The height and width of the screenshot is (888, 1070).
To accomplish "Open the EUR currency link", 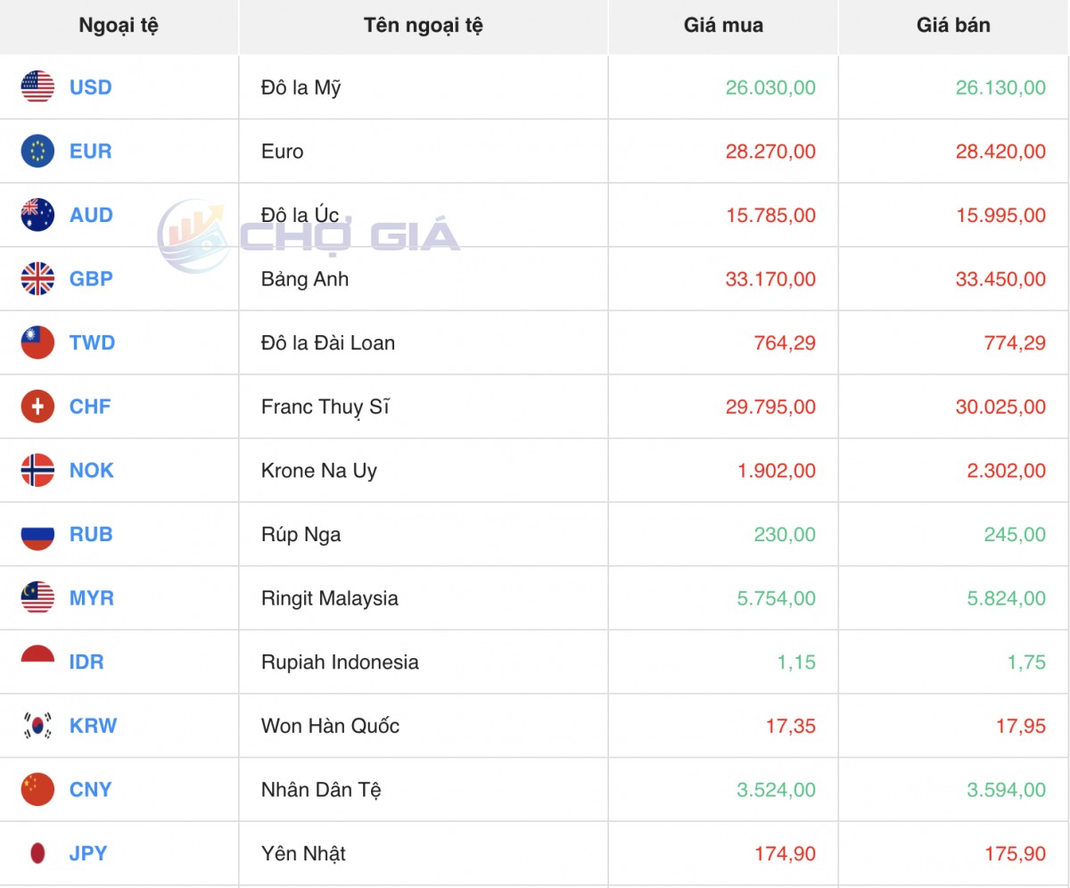I will [x=91, y=152].
